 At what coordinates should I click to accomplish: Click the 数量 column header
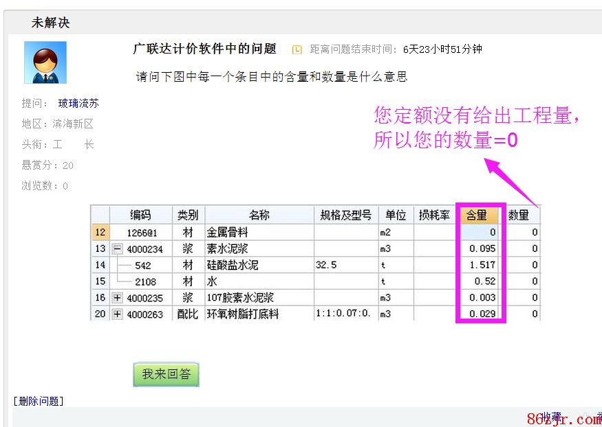pos(519,215)
